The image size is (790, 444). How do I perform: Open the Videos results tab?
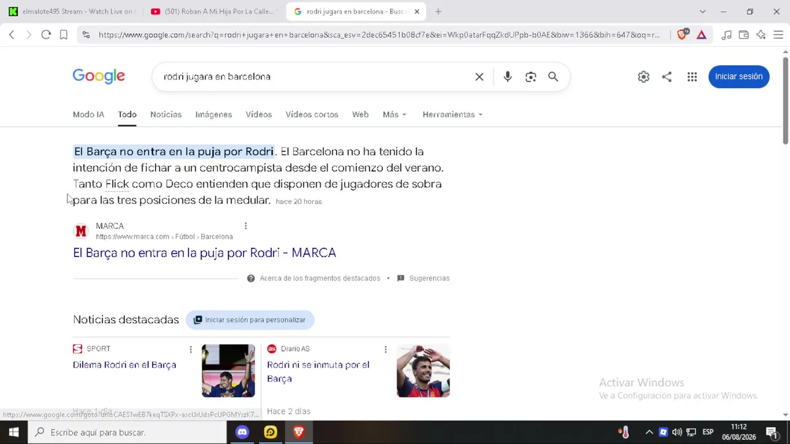[x=259, y=115]
